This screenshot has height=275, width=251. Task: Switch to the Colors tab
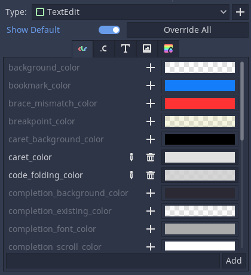point(82,48)
